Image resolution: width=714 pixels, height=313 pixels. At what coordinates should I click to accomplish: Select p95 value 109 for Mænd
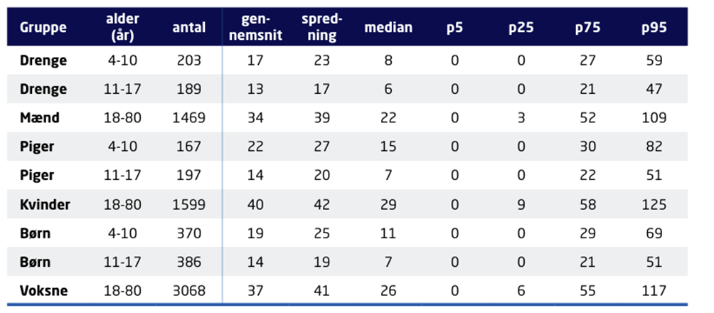tap(654, 118)
